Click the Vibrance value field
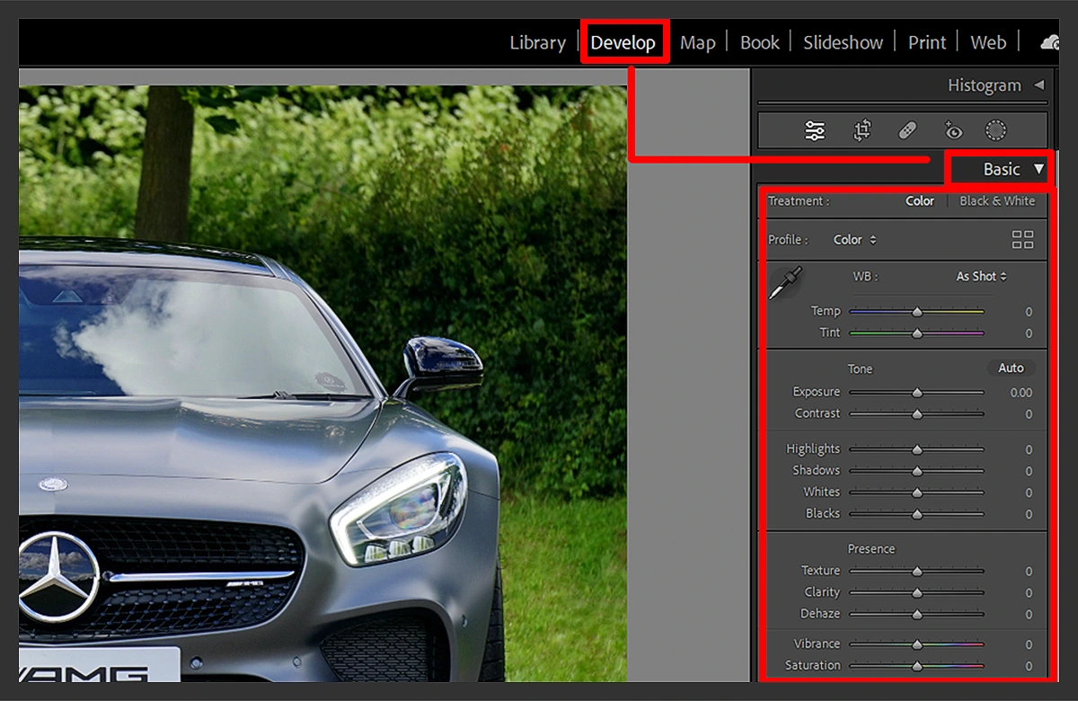Viewport: 1078px width, 701px height. point(1029,644)
